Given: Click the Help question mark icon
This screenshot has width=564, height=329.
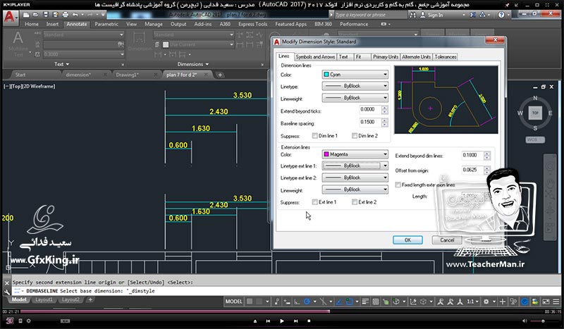Looking at the screenshot, I should (501, 15).
